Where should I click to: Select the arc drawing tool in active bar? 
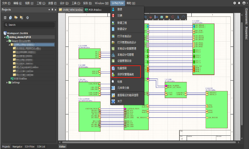[x=183, y=17]
